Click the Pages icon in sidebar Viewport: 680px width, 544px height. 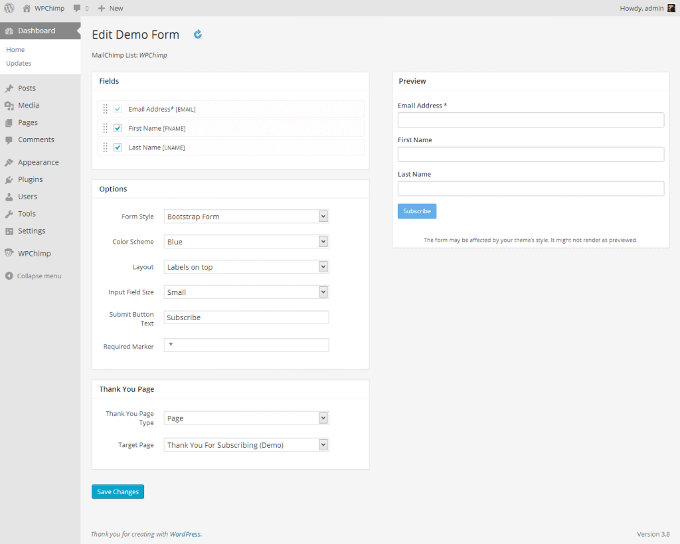coord(9,123)
